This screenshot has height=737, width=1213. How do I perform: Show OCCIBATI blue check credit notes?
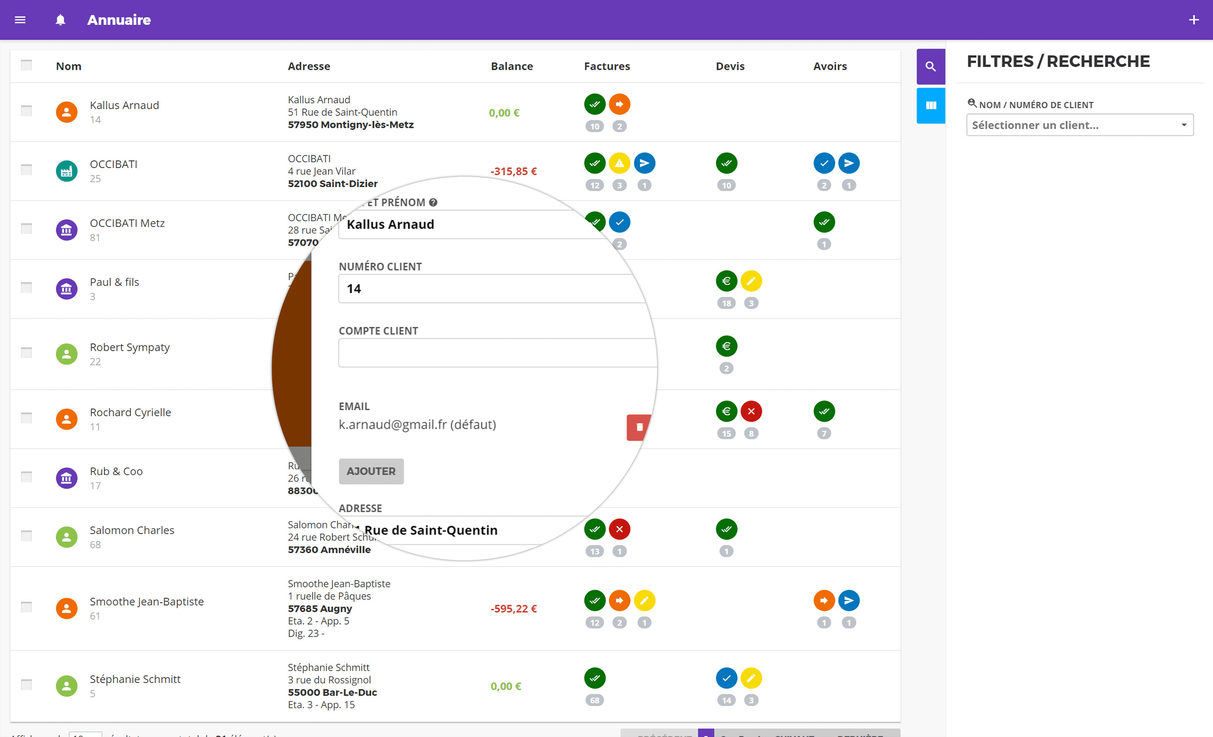pos(824,163)
